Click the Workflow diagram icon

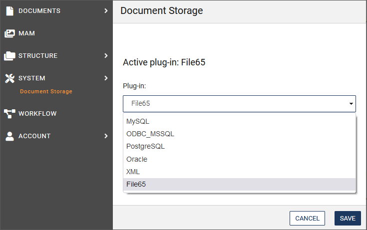coord(9,114)
